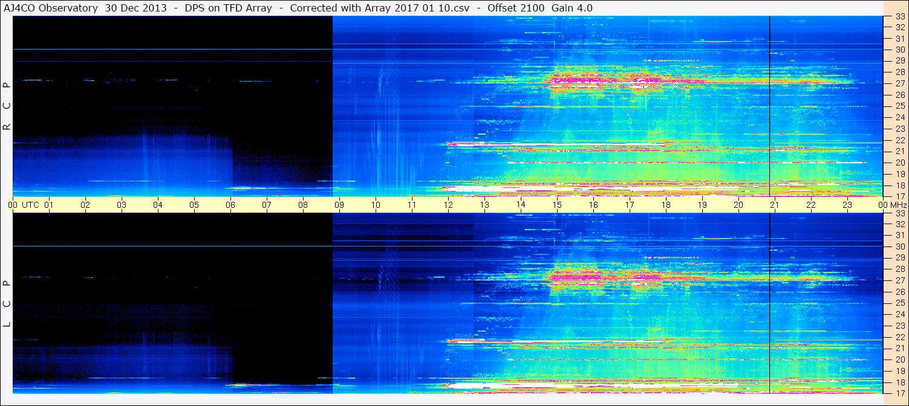Click the 22 MHz label on RCP scale
The height and width of the screenshot is (406, 909).
pos(899,140)
